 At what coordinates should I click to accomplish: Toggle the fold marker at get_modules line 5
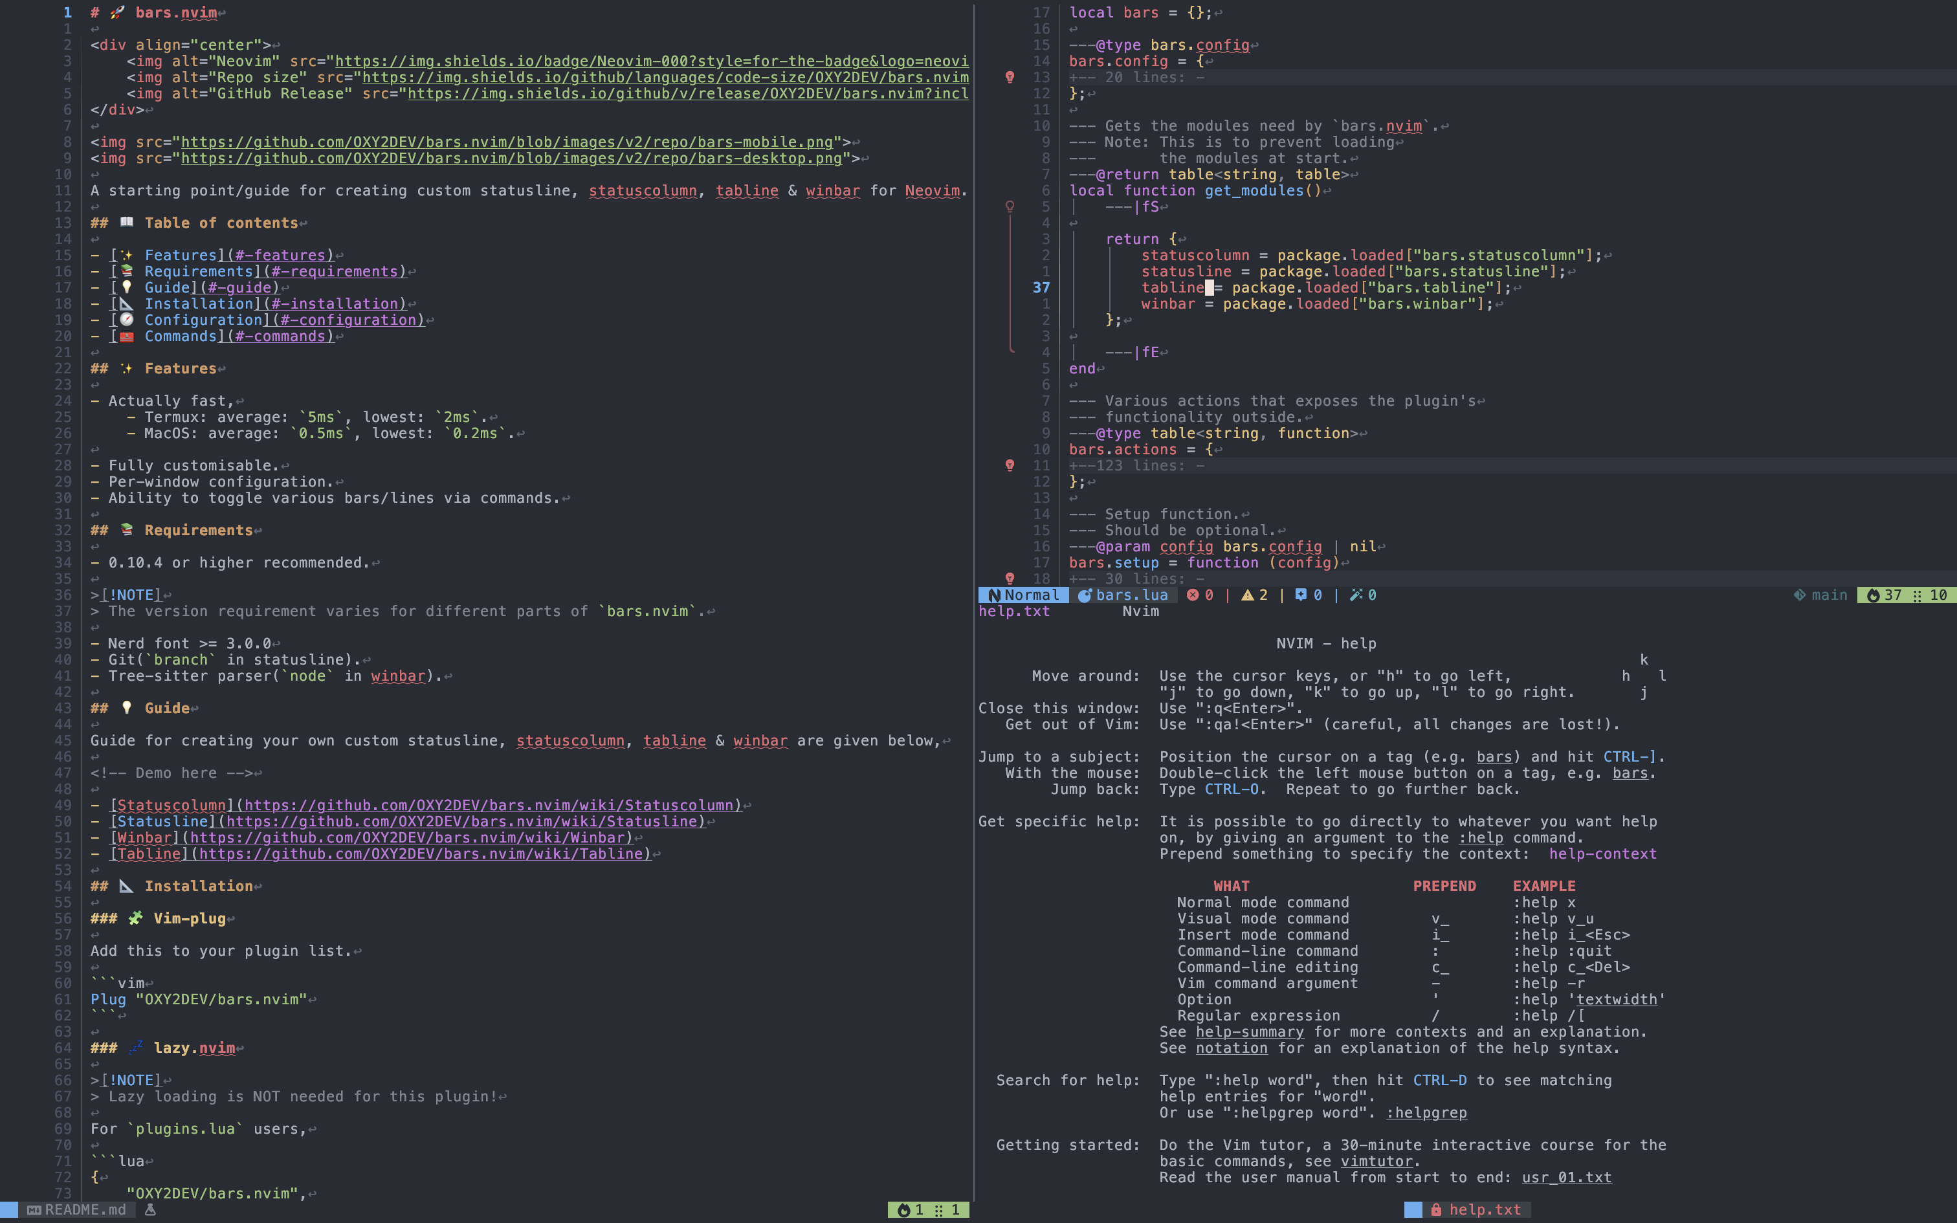pyautogui.click(x=1010, y=207)
